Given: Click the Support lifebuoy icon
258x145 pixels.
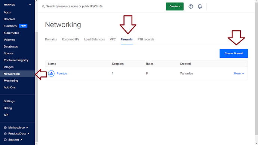Looking at the screenshot, I should pos(5,140).
